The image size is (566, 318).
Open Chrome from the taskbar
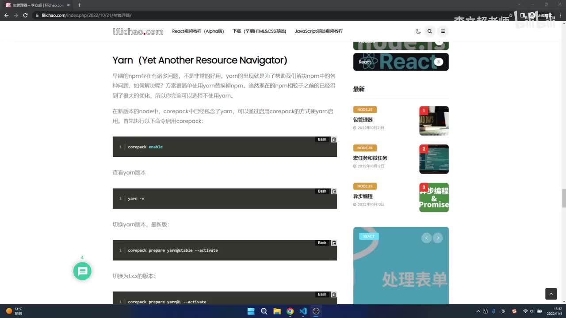290,311
